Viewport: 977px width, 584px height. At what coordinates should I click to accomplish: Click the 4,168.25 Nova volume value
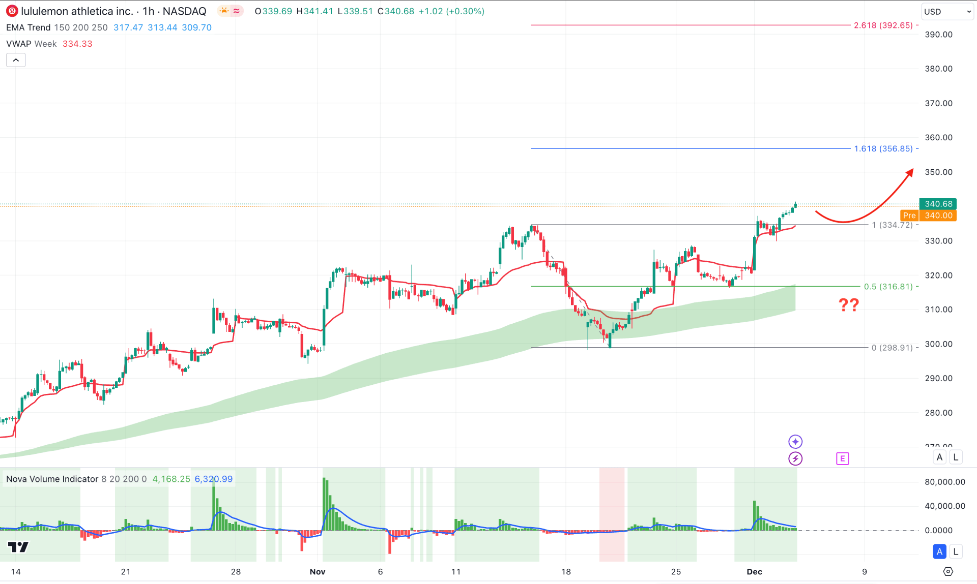tap(171, 479)
